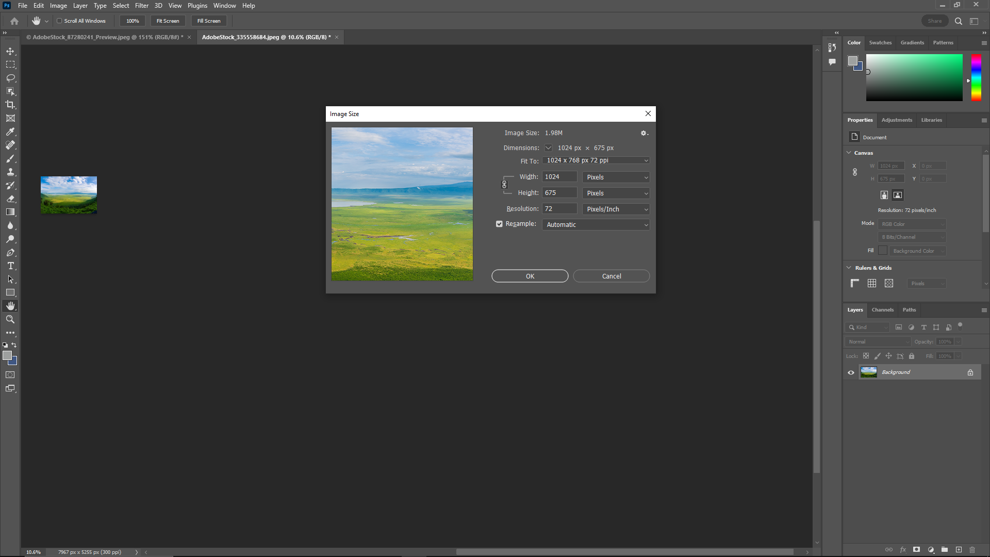Viewport: 990px width, 557px height.
Task: Select the Gradient tool
Action: (10, 212)
